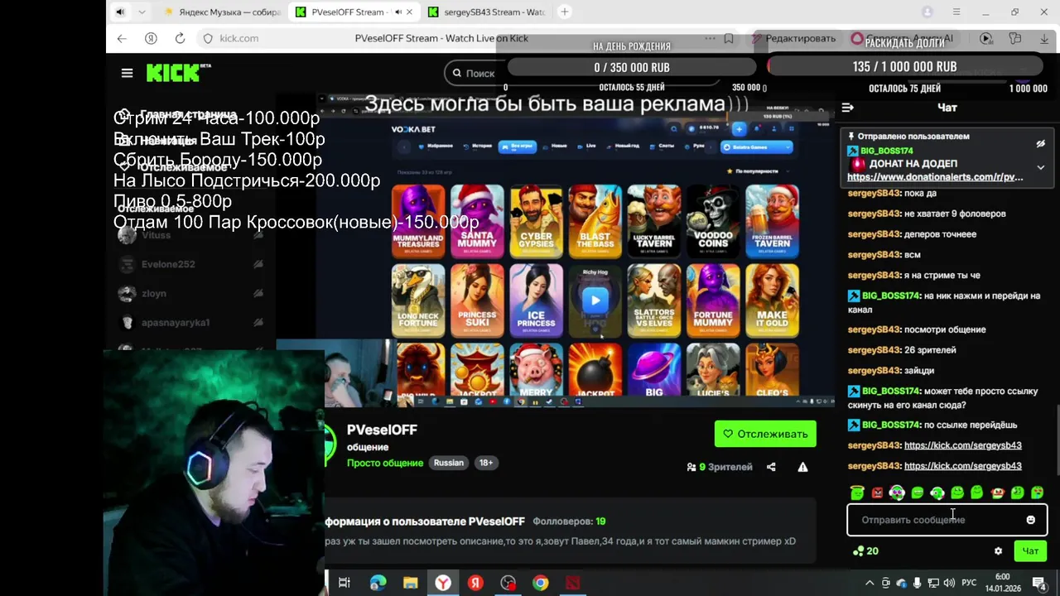Click the stream play button overlay
The height and width of the screenshot is (596, 1060).
click(595, 300)
